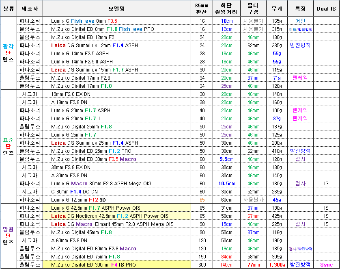Click the 67mm filter size cell
340x269 pixels.
tap(253, 216)
